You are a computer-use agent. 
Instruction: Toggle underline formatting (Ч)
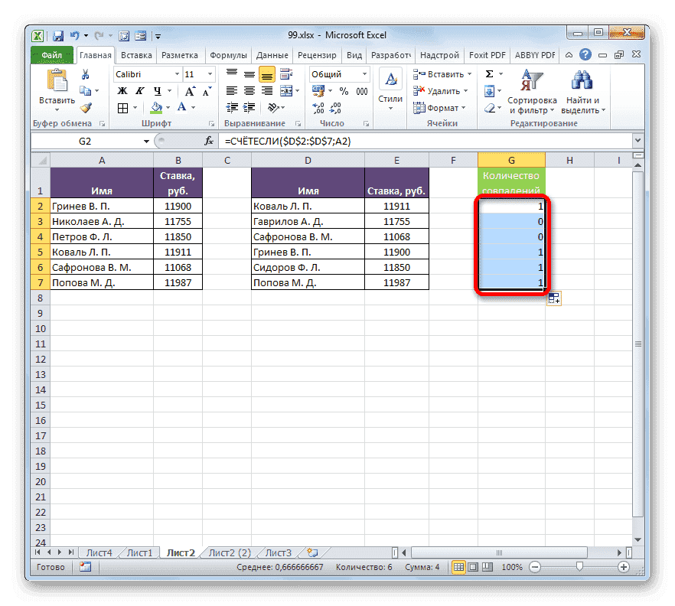pyautogui.click(x=158, y=90)
